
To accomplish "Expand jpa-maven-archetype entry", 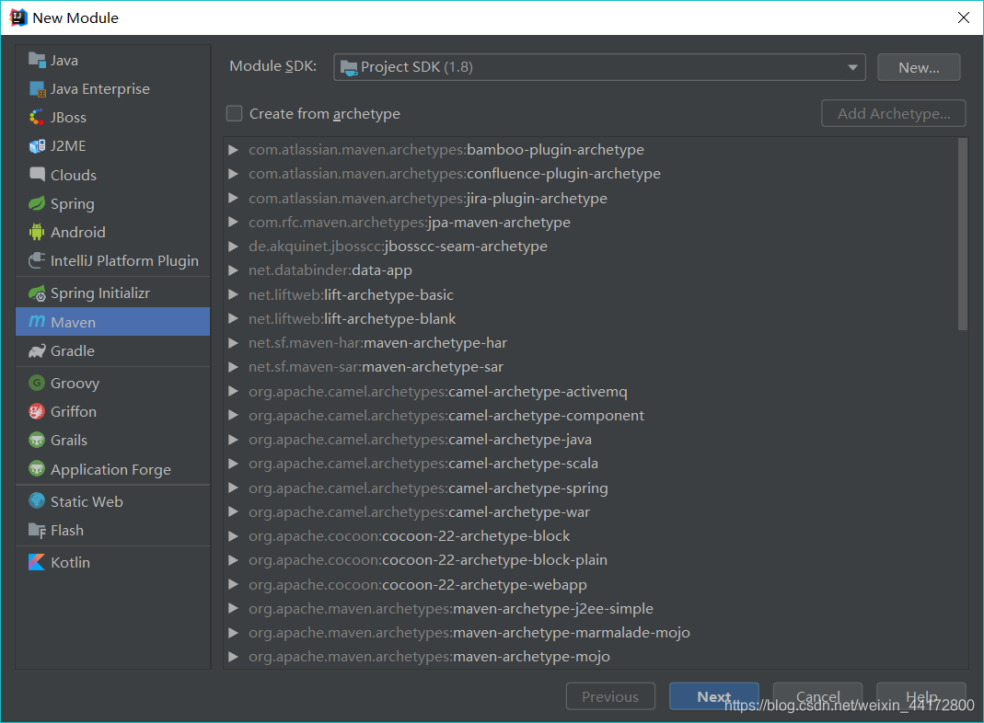I will pyautogui.click(x=234, y=222).
